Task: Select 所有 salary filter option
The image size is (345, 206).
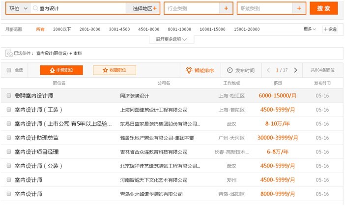Action: coord(40,29)
